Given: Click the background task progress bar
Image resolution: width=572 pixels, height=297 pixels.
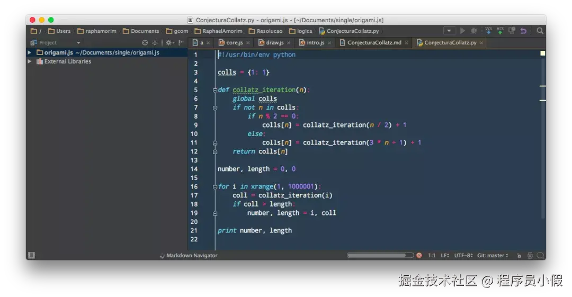Looking at the screenshot, I should pos(380,255).
